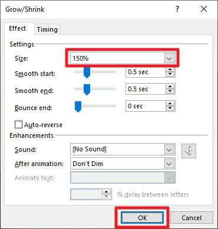Viewport: 218px width, 229px height.
Task: Expand the Size 150% dropdown
Action: pos(169,58)
